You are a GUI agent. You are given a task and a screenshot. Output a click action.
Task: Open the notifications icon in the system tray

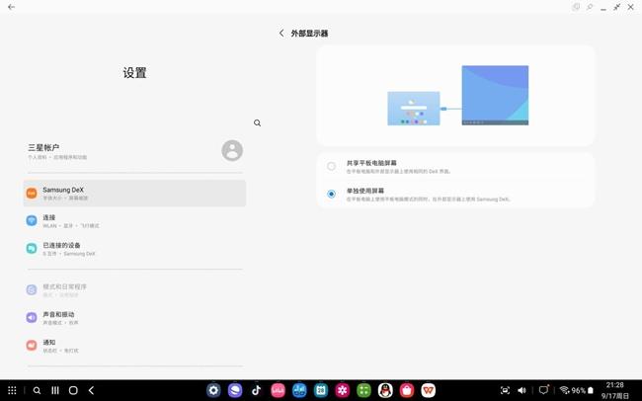544,390
